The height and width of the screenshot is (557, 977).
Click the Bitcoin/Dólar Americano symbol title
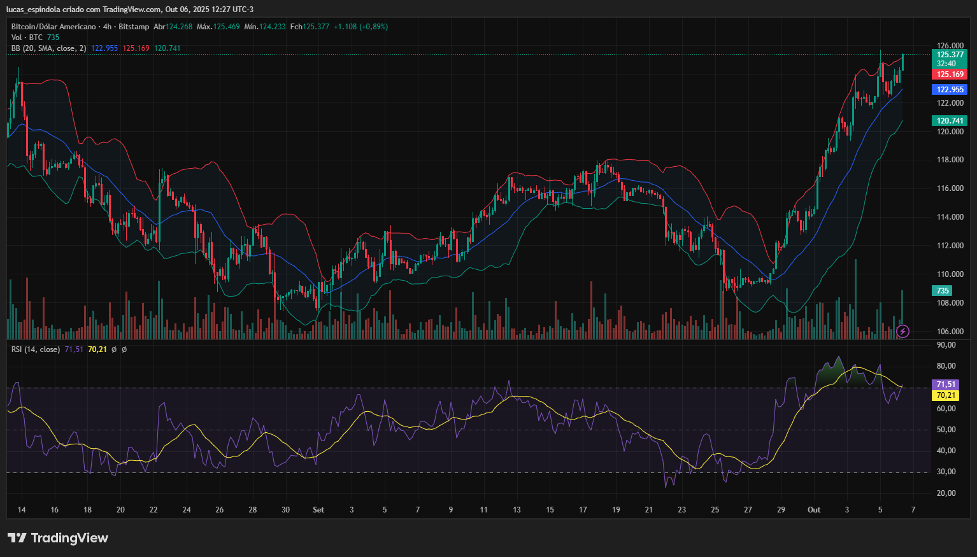53,27
